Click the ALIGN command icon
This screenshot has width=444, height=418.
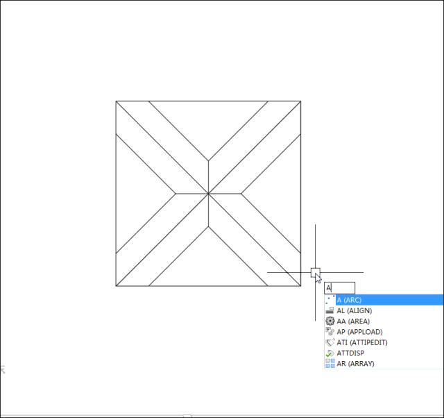pos(330,311)
